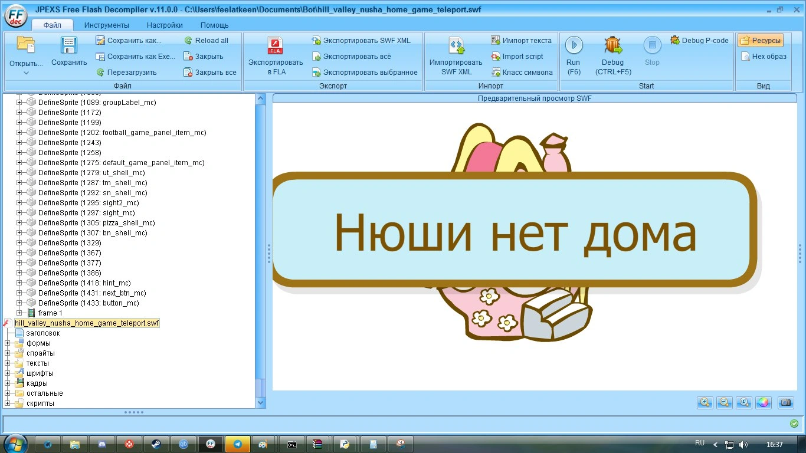This screenshot has width=806, height=453.
Task: Select hill_valley_nusha_home_game_teleport.swf root node
Action: [87, 323]
